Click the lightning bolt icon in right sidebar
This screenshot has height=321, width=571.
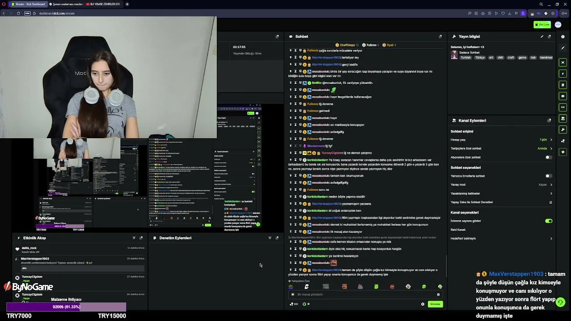(563, 74)
